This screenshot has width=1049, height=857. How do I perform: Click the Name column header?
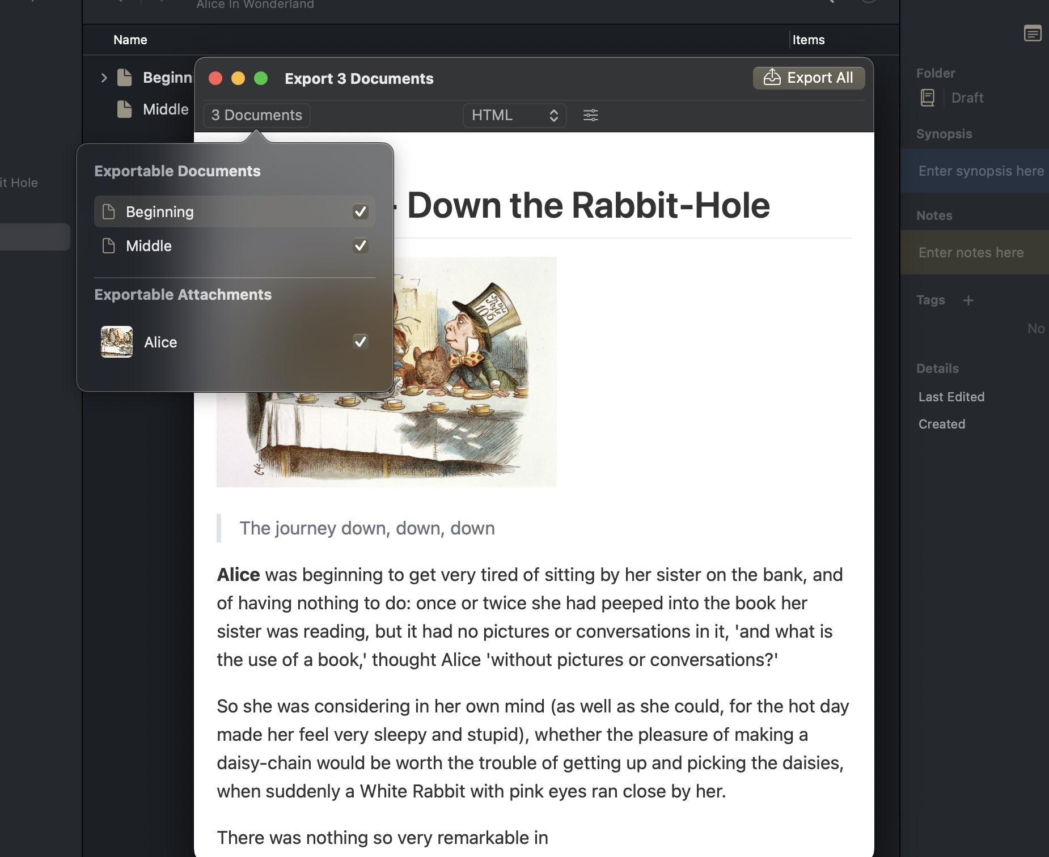[130, 40]
